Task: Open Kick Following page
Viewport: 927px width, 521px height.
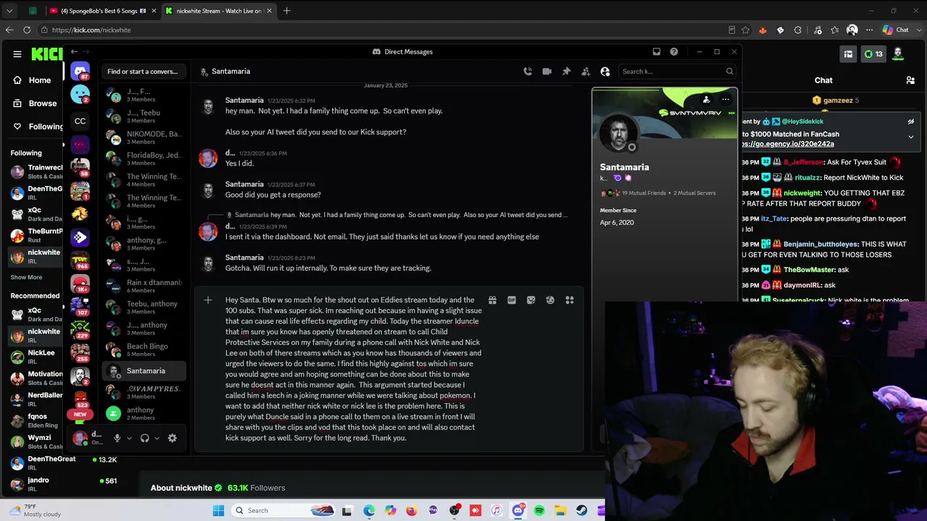Action: tap(38, 127)
